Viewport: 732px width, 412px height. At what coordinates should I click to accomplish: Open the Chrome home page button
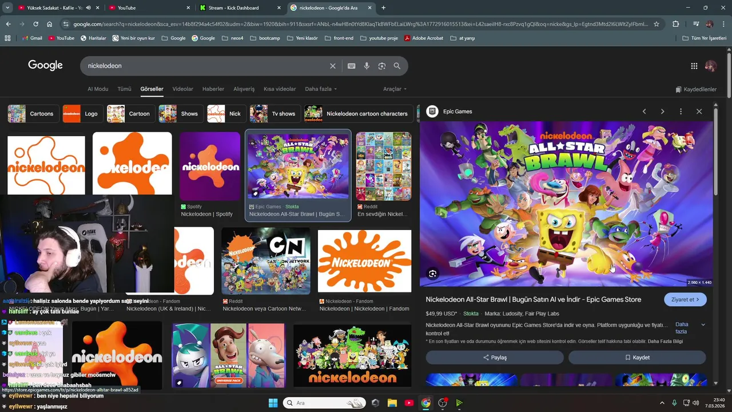point(49,24)
